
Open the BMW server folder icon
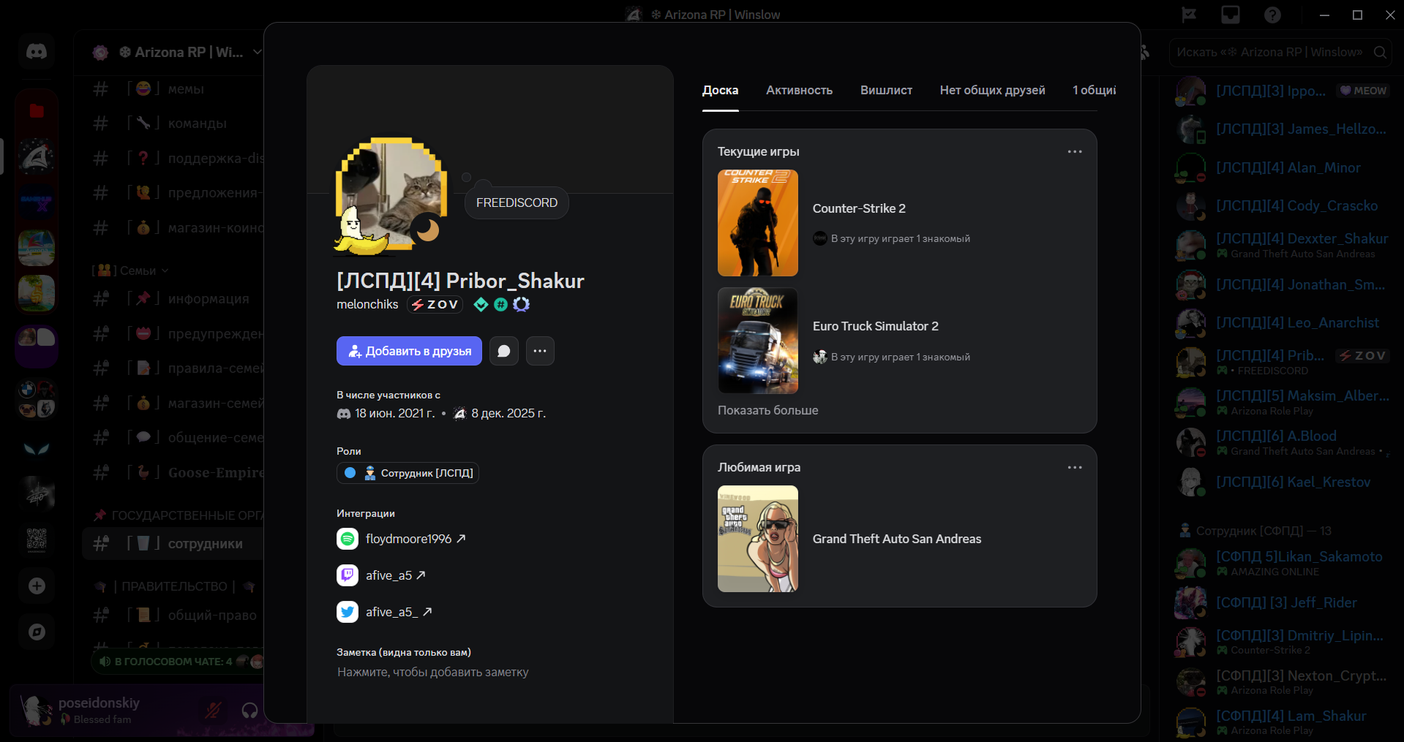37,399
